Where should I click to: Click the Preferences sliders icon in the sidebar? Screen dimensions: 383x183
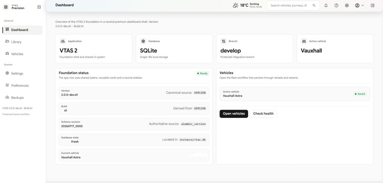[7, 85]
